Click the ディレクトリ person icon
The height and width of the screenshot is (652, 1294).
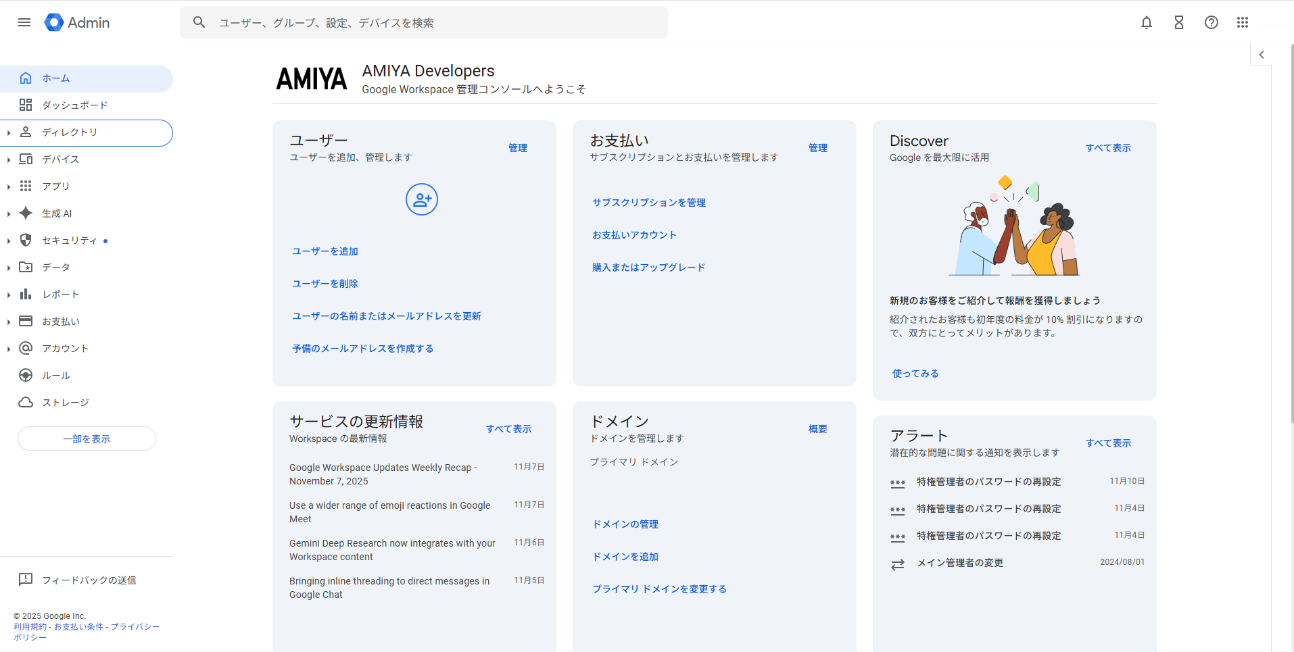point(26,132)
